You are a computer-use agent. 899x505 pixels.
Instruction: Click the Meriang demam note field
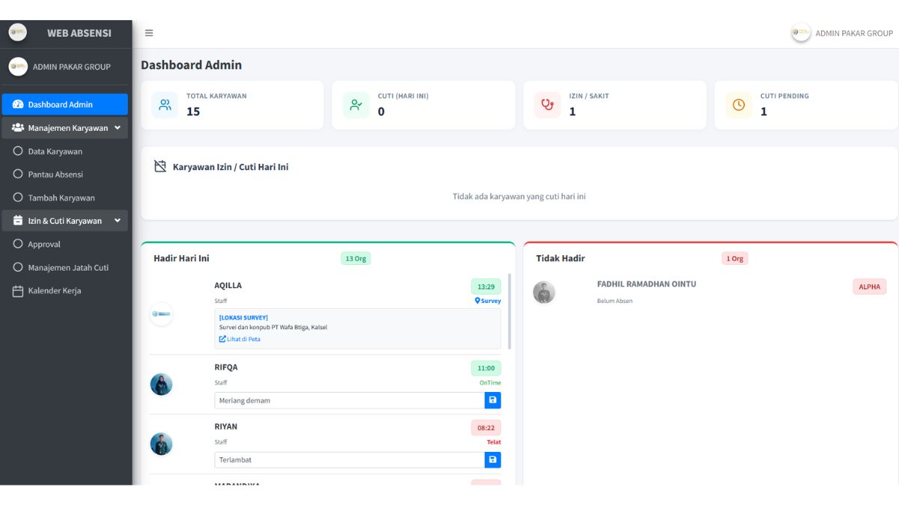(349, 400)
